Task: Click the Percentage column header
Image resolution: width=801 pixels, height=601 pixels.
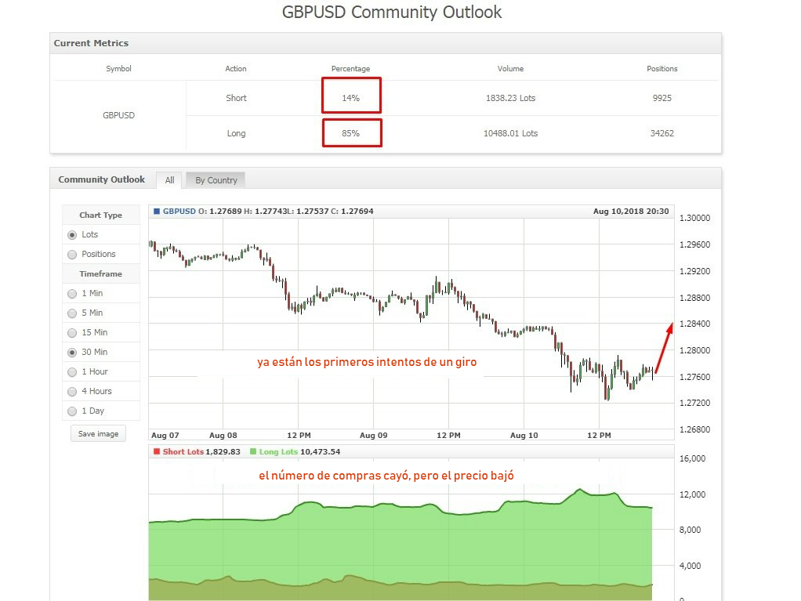Action: pos(350,69)
